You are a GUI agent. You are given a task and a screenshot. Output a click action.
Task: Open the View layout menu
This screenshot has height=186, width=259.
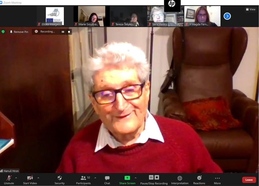251,9
